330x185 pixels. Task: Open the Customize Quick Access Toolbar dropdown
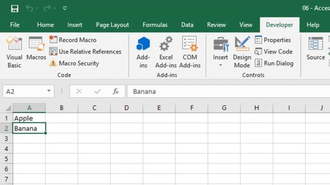pos(65,8)
